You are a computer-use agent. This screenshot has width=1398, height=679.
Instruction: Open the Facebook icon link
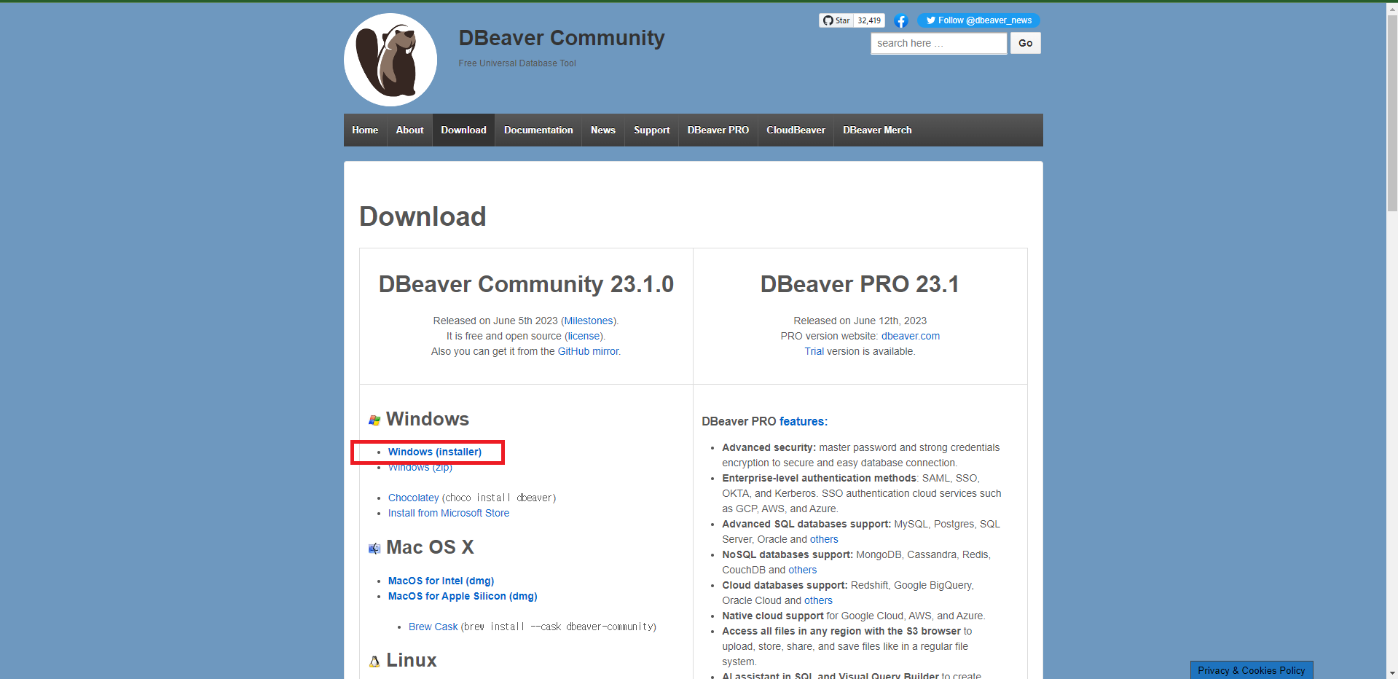901,21
